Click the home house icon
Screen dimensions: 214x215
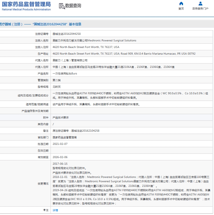(x=181, y=3)
